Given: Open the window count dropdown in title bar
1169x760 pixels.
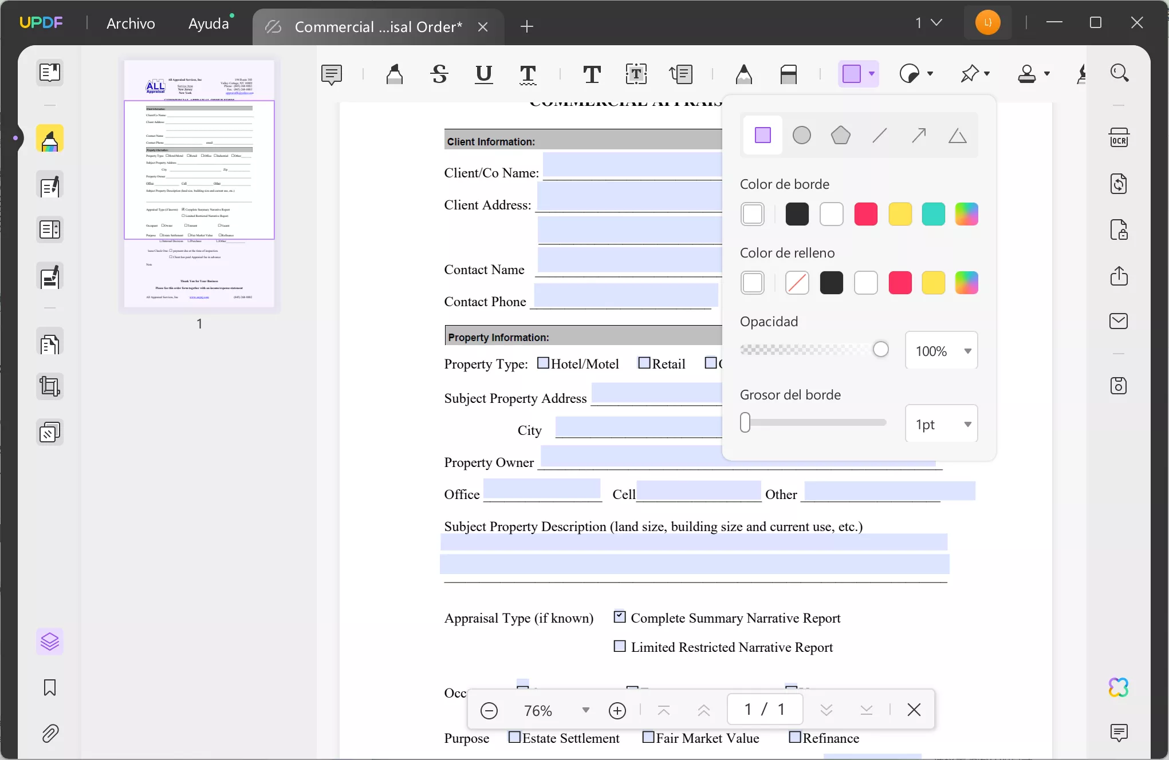Looking at the screenshot, I should point(928,23).
